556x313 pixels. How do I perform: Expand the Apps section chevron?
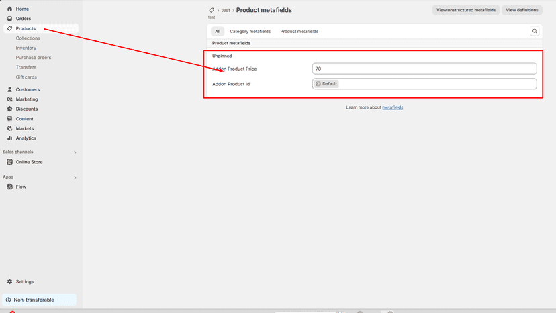75,177
